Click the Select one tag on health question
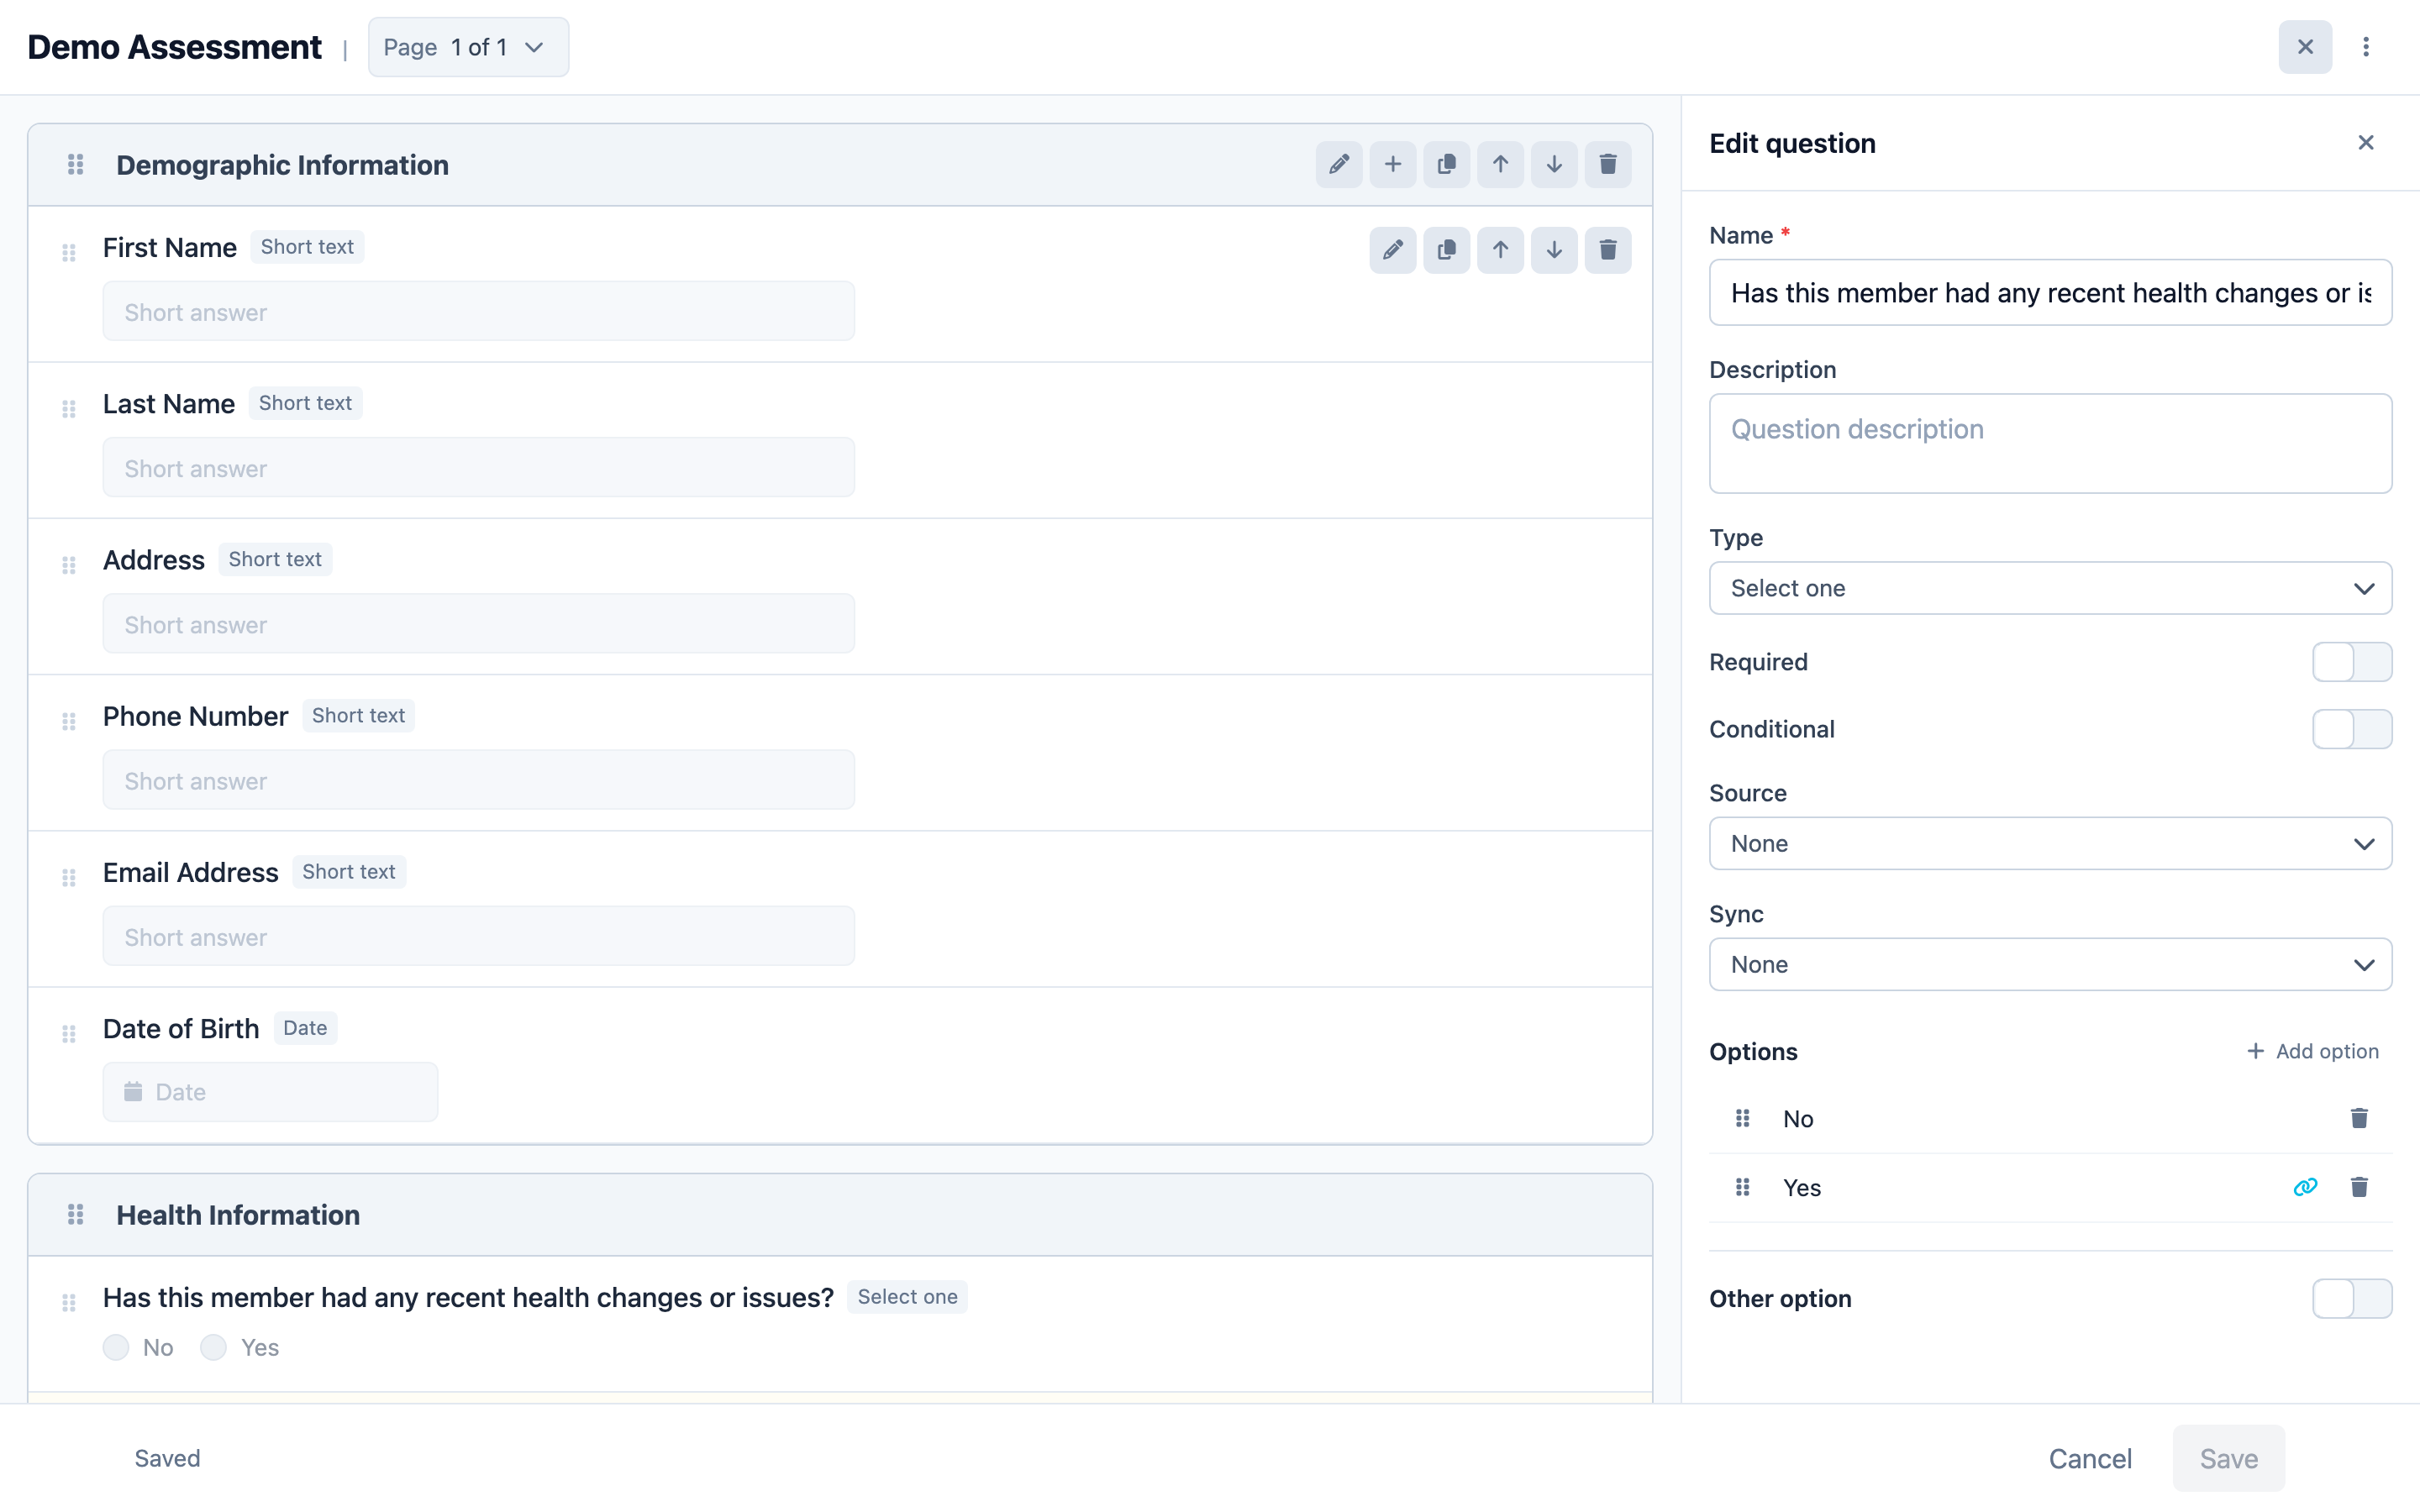This screenshot has height=1512, width=2420. (x=907, y=1297)
